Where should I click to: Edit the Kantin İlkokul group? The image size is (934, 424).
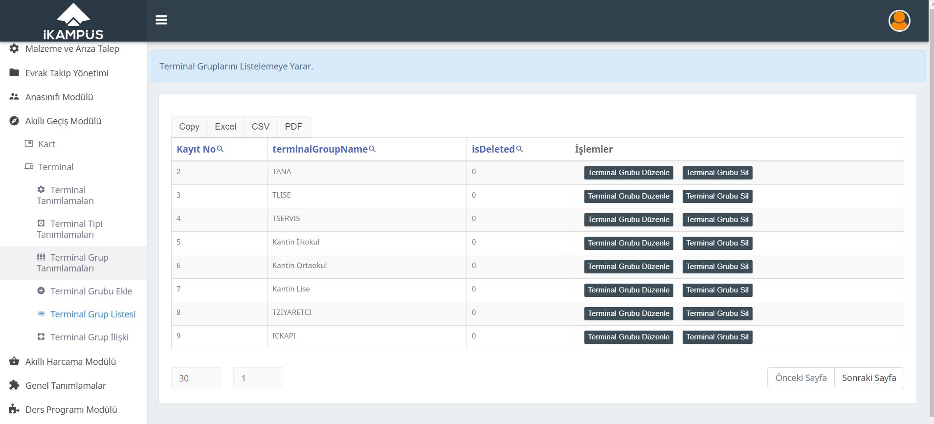pyautogui.click(x=628, y=243)
